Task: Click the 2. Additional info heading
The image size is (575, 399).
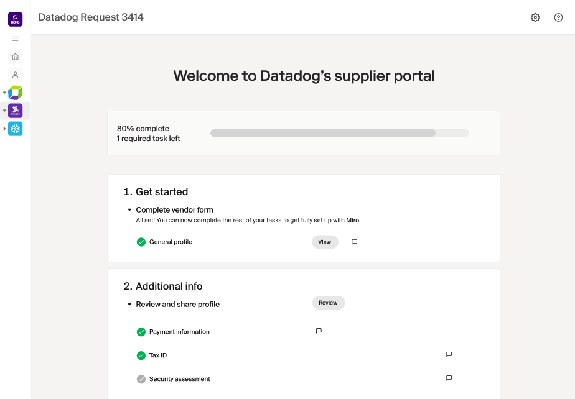Action: [163, 286]
